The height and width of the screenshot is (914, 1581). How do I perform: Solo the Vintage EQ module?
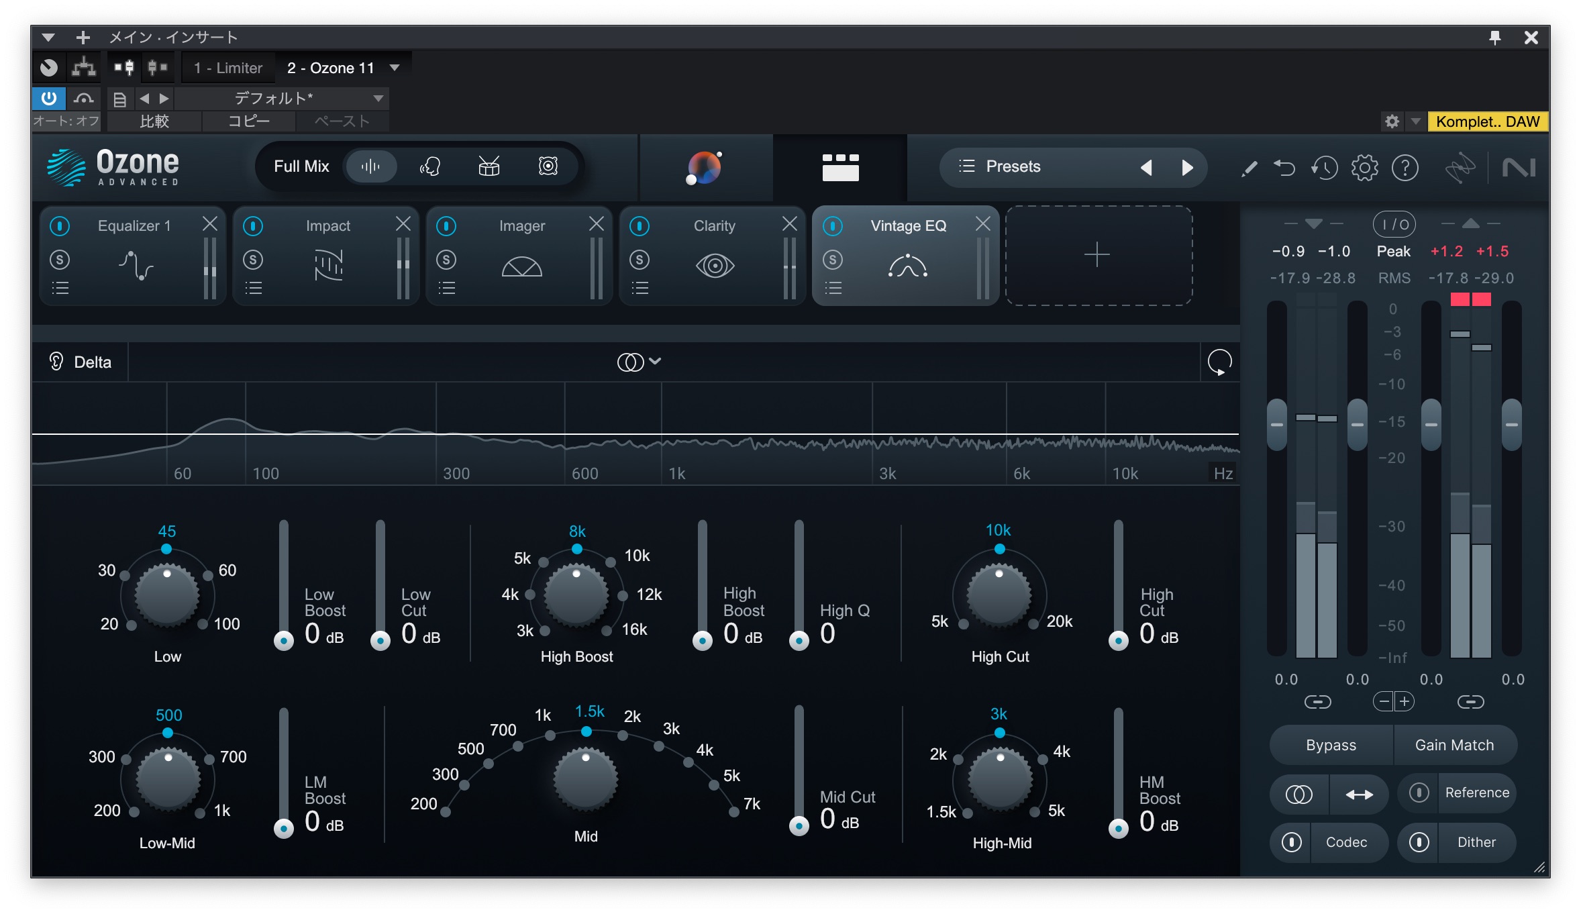pos(833,260)
